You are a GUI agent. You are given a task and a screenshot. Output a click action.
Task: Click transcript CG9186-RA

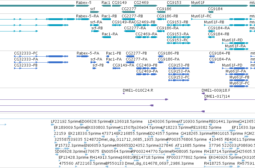(168, 28)
